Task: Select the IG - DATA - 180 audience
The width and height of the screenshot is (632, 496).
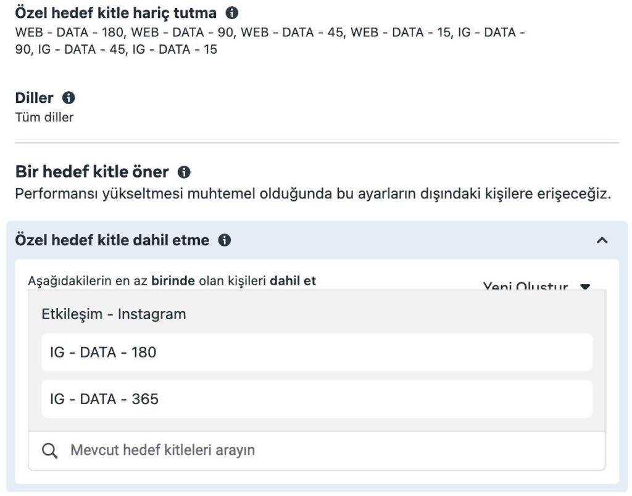Action: click(317, 352)
